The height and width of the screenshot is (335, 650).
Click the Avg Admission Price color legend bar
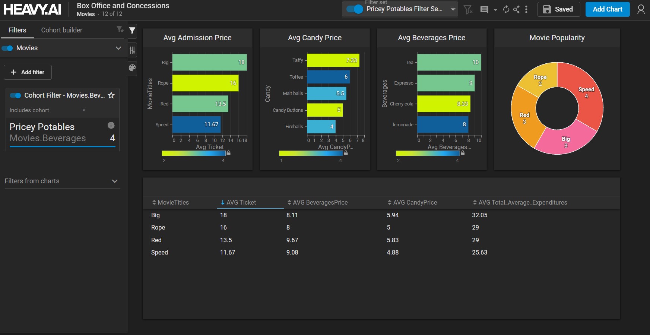click(x=193, y=153)
